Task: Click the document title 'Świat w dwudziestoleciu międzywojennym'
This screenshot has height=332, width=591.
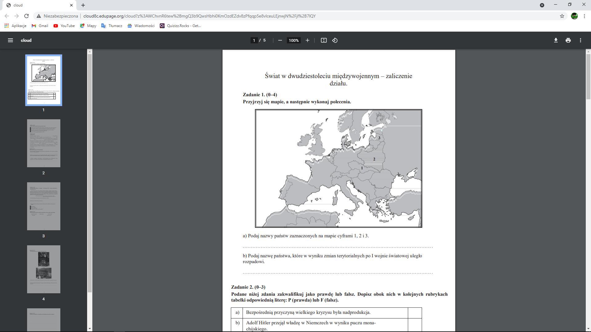Action: 322,76
